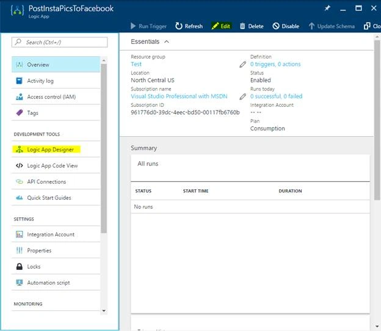Click the sidebar scroll-down arrow

click(x=104, y=311)
